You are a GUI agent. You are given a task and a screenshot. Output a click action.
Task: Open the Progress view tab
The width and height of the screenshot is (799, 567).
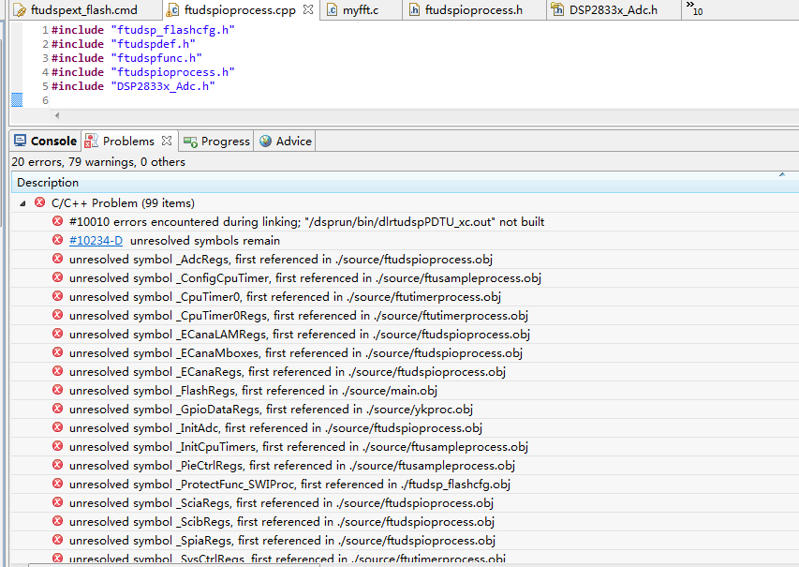(x=216, y=142)
